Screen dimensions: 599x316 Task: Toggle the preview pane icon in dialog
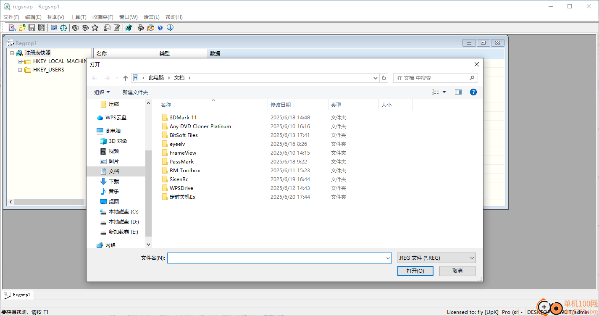(458, 92)
